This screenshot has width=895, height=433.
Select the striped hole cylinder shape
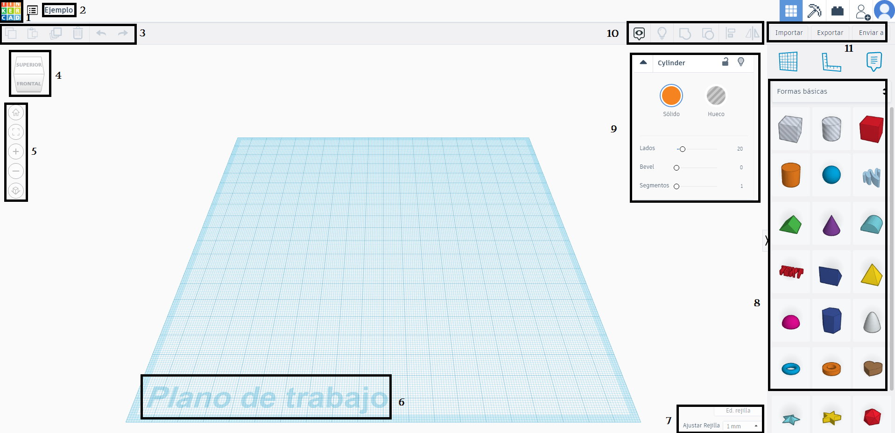tap(832, 129)
